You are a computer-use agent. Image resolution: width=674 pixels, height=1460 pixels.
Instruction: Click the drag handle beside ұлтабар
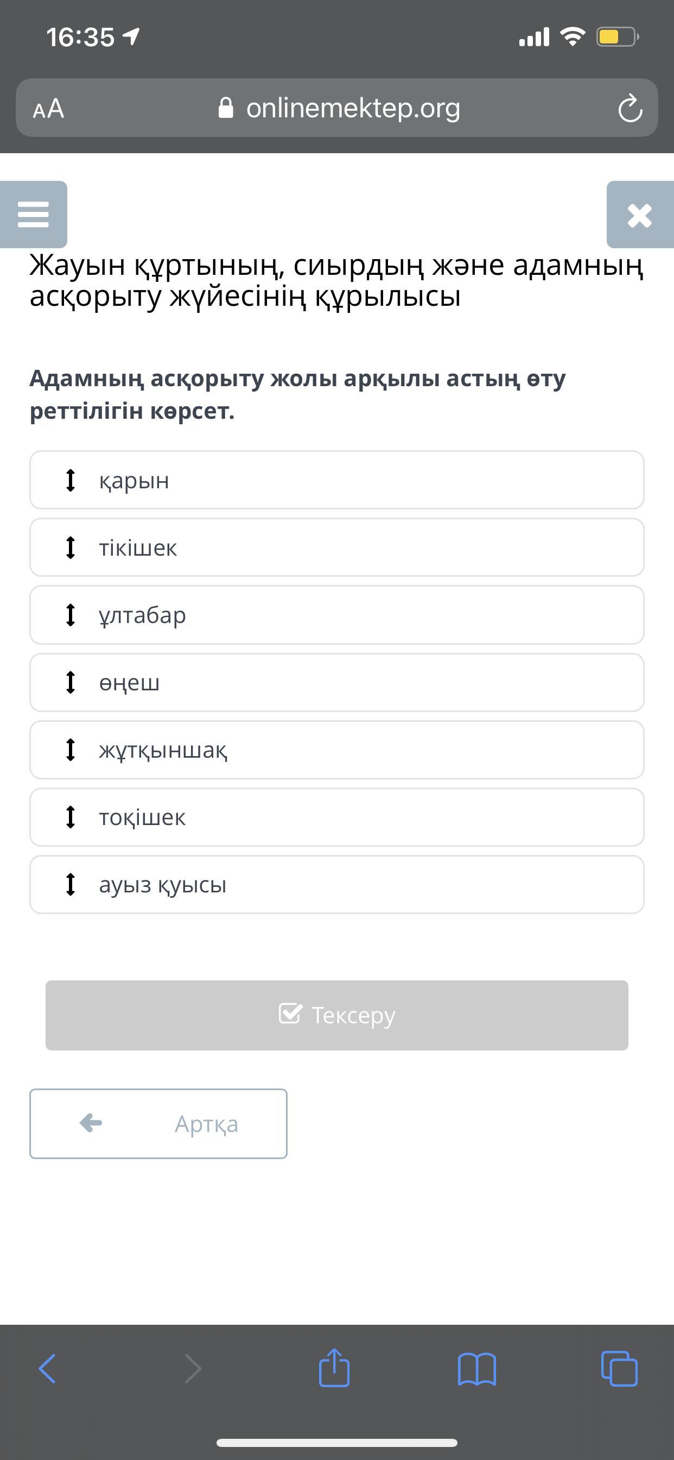(70, 615)
